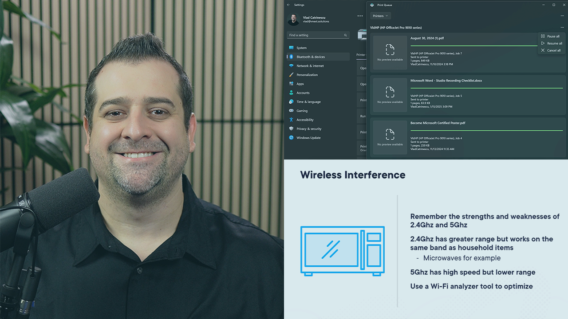568x319 pixels.
Task: Open Time & language settings
Action: pyautogui.click(x=308, y=102)
